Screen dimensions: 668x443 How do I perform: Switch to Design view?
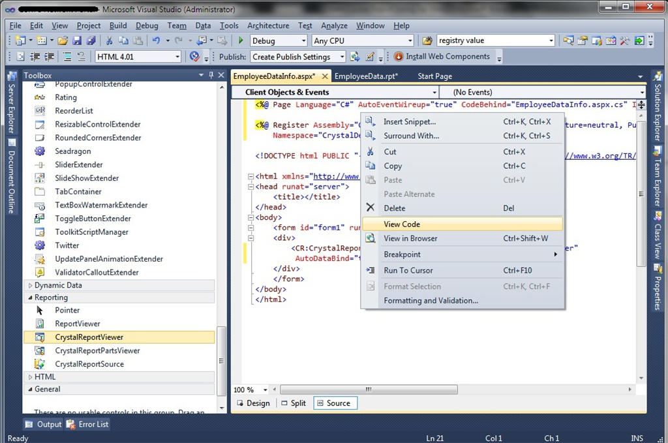click(252, 403)
